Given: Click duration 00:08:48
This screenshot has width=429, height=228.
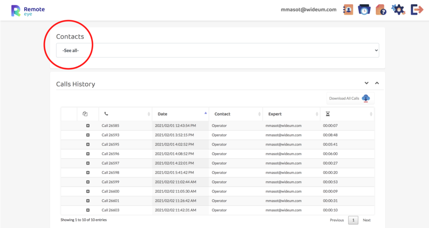Looking at the screenshot, I should click(330, 135).
